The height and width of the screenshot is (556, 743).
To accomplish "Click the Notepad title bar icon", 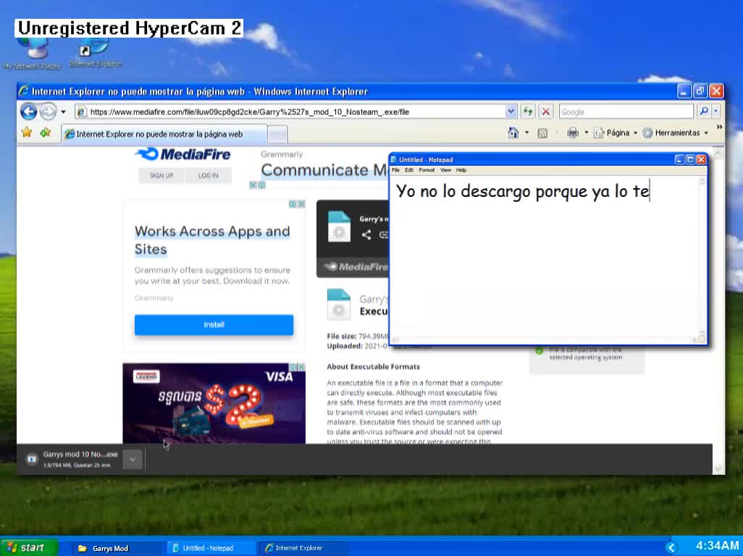I will (x=393, y=159).
